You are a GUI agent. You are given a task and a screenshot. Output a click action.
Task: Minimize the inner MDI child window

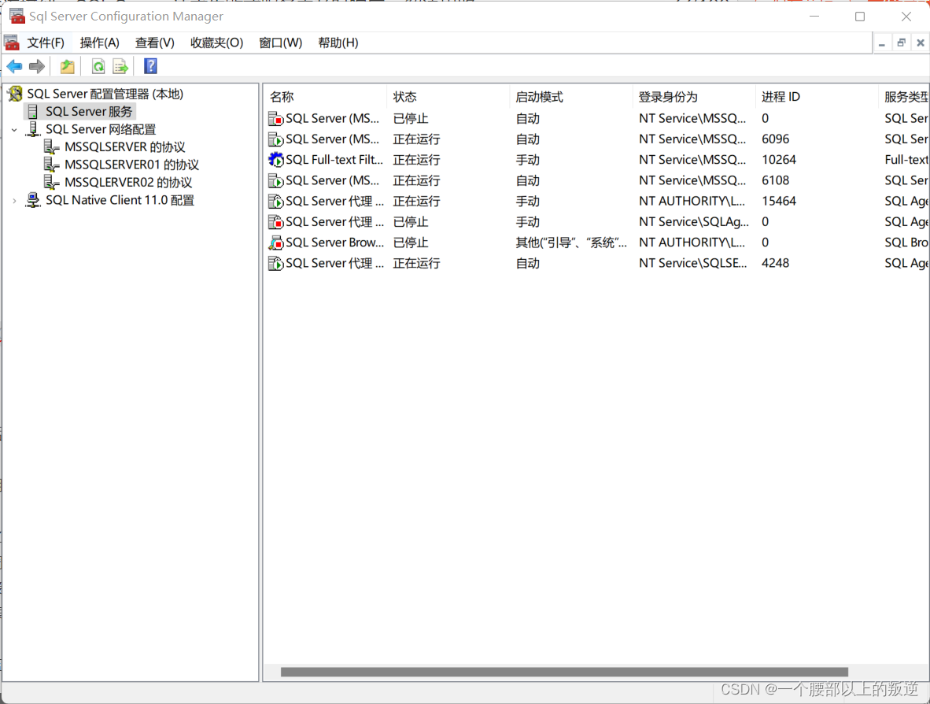coord(882,43)
